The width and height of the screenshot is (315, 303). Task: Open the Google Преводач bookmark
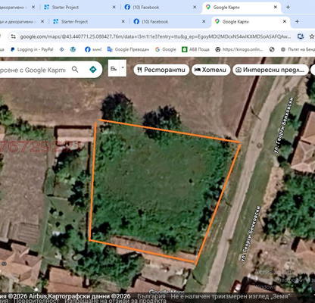[x=128, y=49]
